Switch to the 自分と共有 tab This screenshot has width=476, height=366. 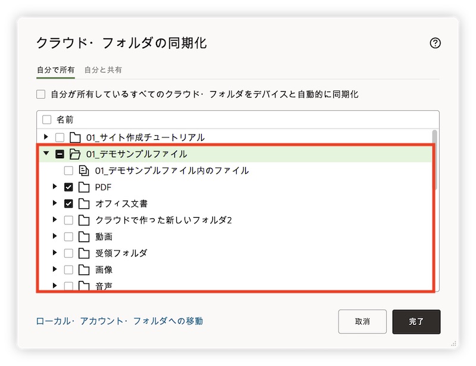tap(103, 70)
